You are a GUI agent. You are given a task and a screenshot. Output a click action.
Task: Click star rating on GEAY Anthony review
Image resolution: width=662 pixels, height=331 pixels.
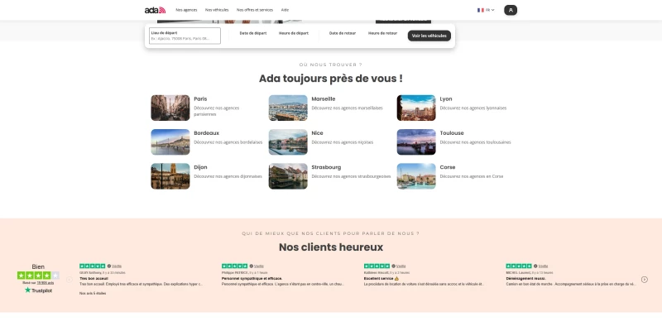tap(93, 266)
